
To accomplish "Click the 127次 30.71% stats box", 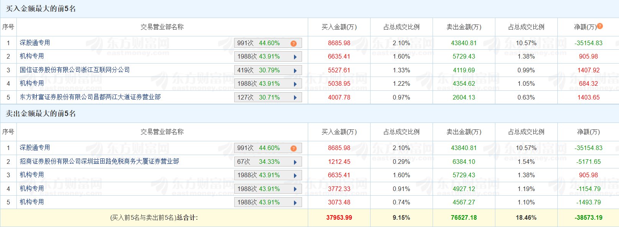I will tap(268, 97).
